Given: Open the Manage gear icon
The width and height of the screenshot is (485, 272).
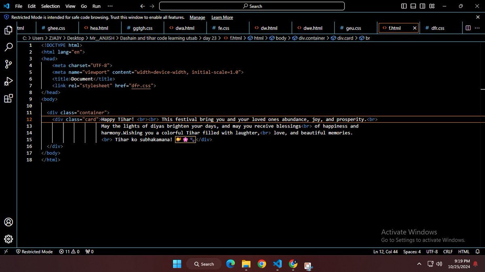Looking at the screenshot, I should (x=8, y=239).
